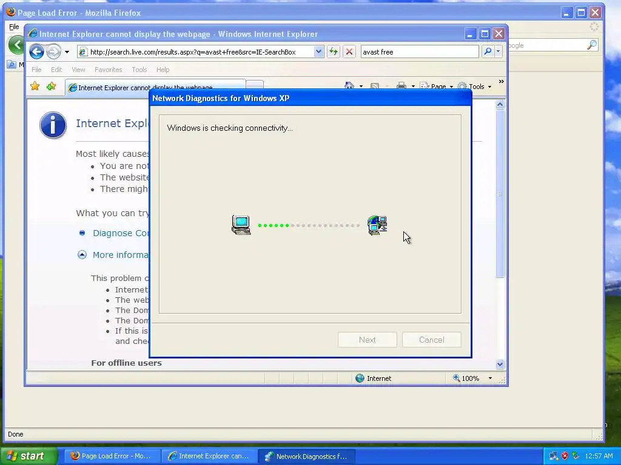Click the Firefox green Back button
This screenshot has width=621, height=465.
(16, 45)
